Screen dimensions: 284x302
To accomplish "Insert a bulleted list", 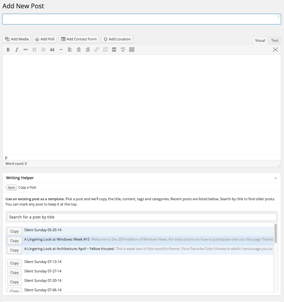I will tap(35, 50).
